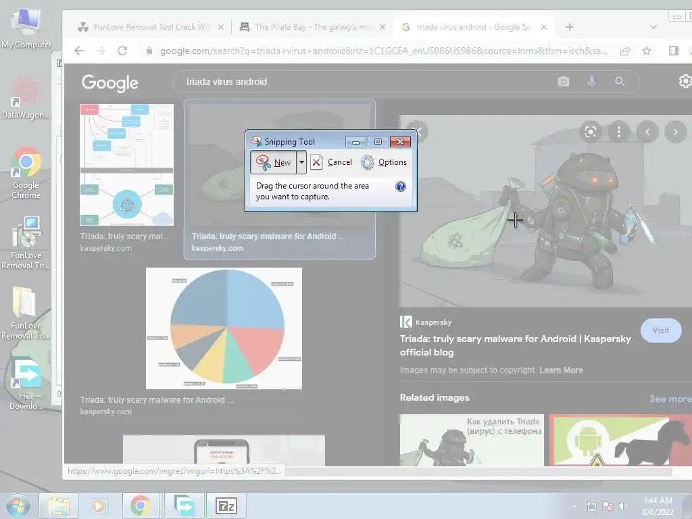Screen dimensions: 692x519
Task: Show next image in preview panel
Action: [675, 132]
